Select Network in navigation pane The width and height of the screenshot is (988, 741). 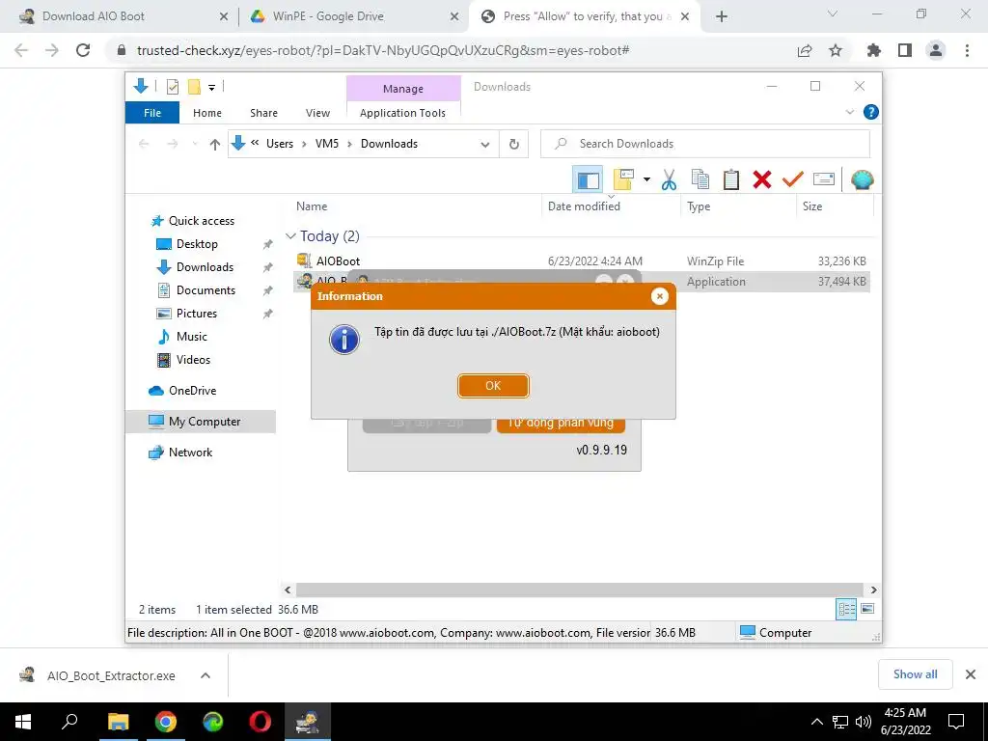pyautogui.click(x=190, y=453)
